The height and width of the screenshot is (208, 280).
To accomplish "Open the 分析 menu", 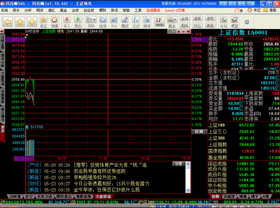I will click(x=28, y=10).
